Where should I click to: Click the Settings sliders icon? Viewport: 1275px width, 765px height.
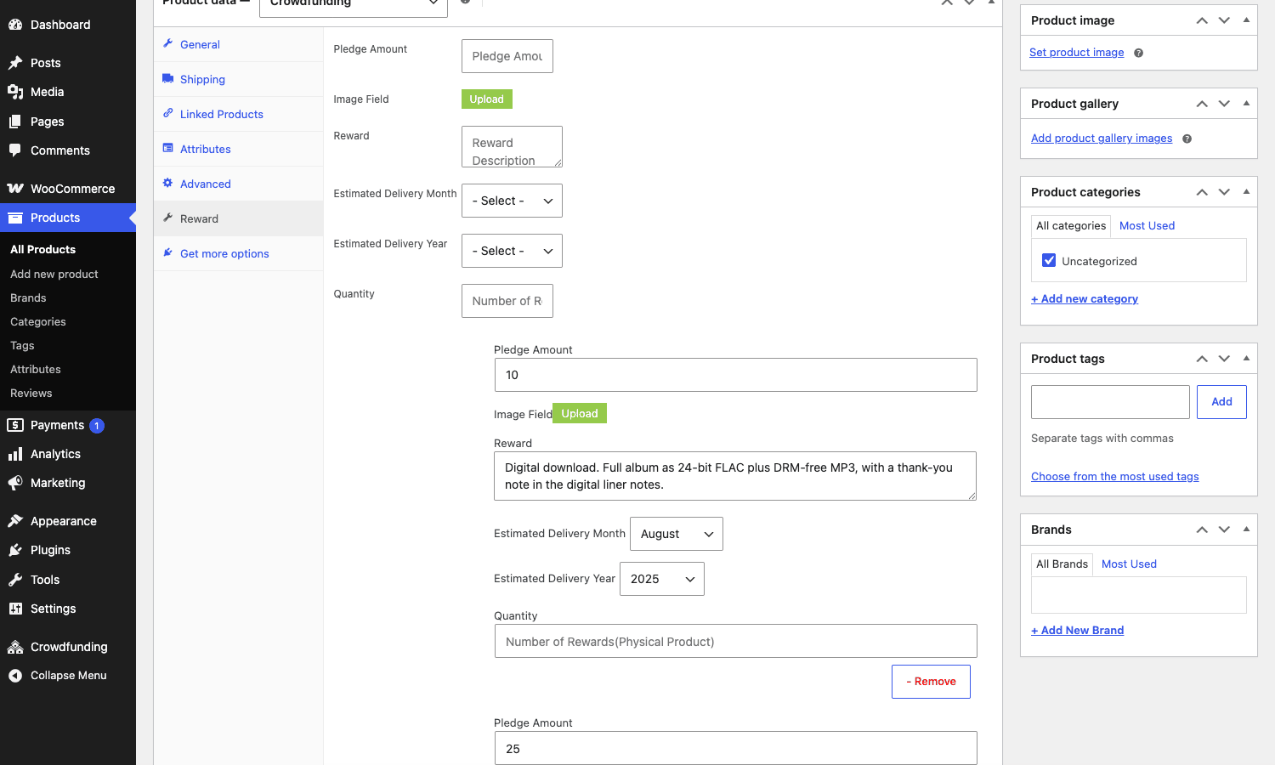pos(15,609)
